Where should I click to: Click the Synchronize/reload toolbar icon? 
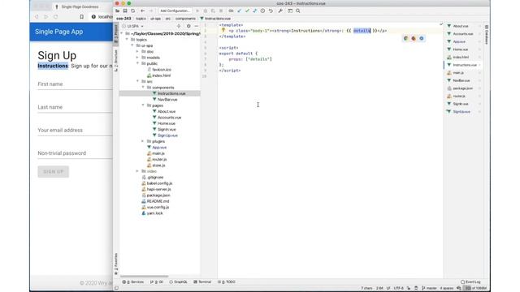point(133,11)
